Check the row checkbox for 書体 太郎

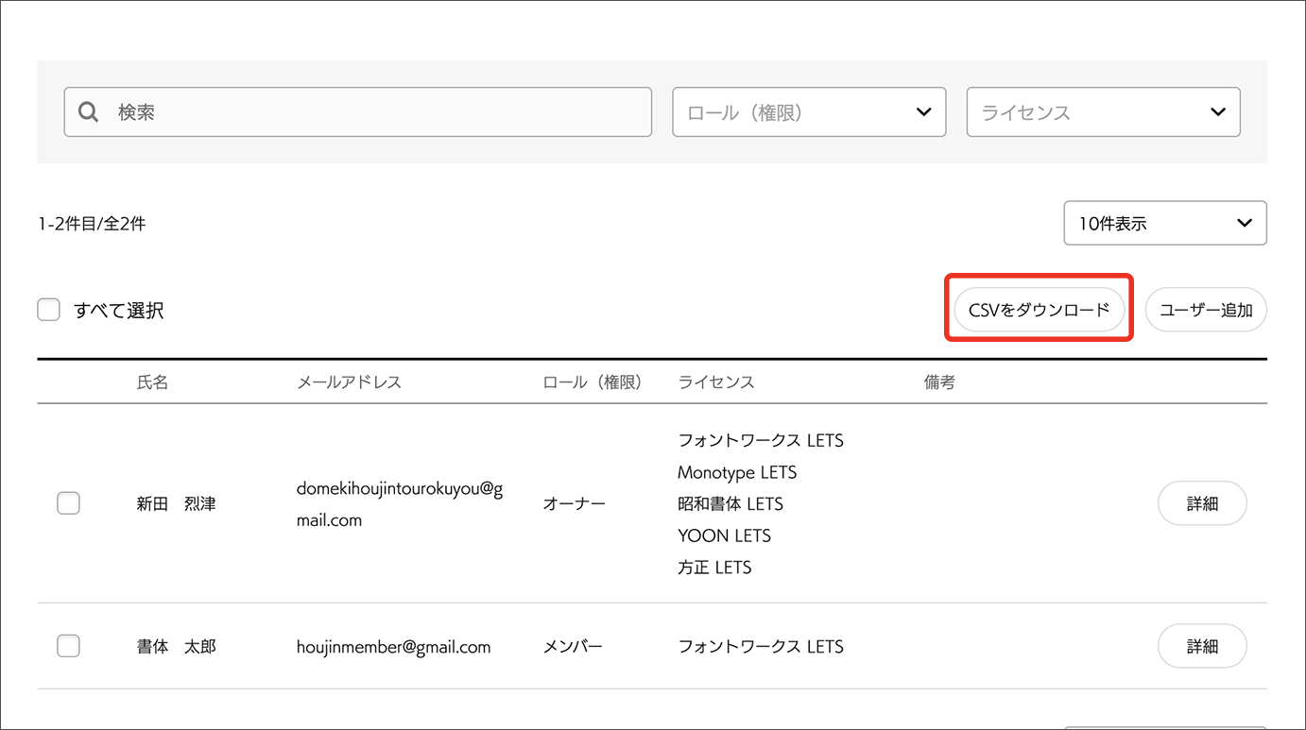click(x=68, y=646)
